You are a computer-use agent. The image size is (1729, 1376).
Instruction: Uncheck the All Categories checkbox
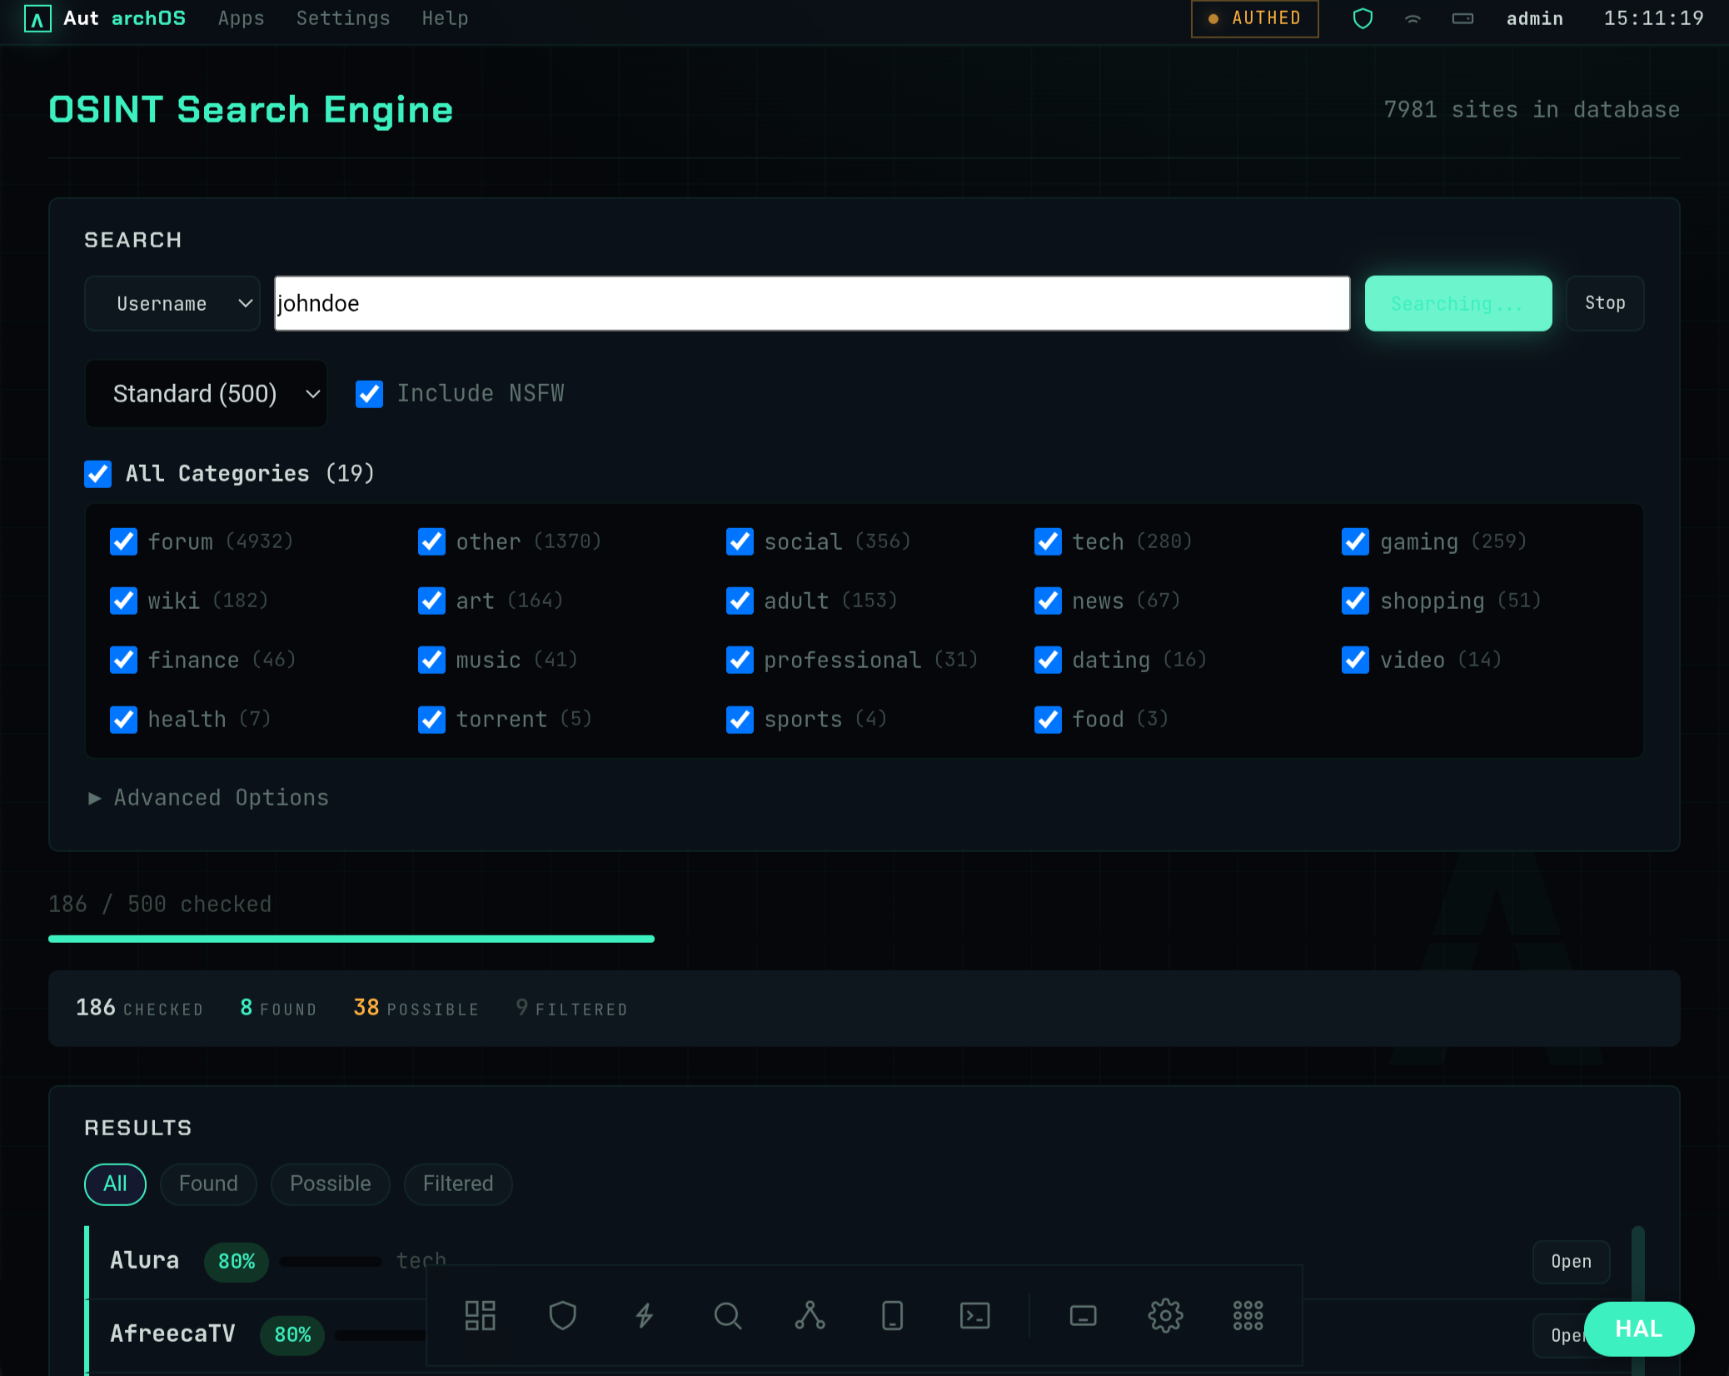tap(97, 474)
